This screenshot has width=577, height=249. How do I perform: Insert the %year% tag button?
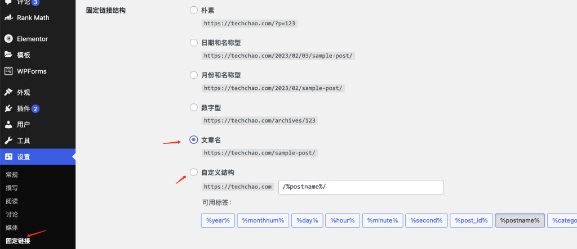(218, 220)
